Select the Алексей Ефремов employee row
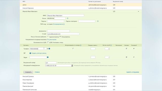 (81, 8)
